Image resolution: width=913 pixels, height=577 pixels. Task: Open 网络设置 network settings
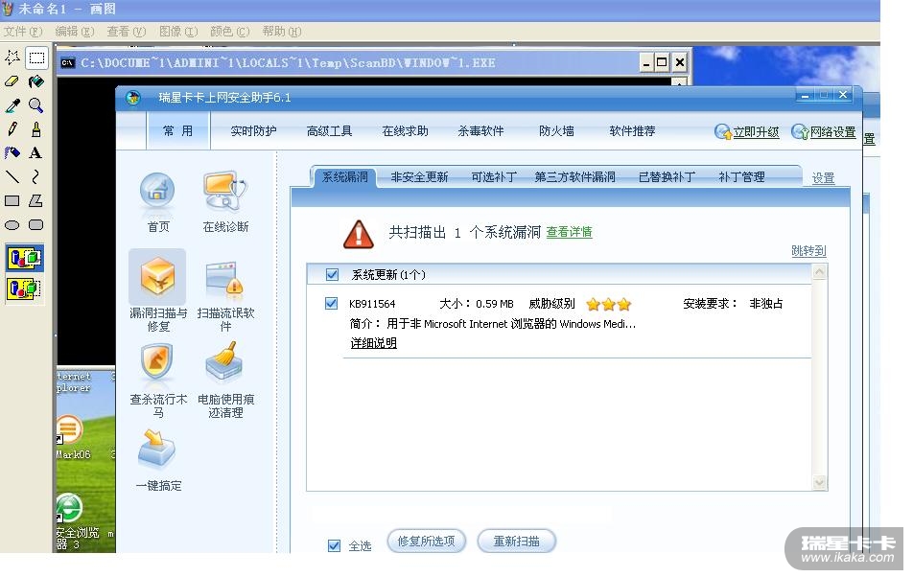point(824,132)
